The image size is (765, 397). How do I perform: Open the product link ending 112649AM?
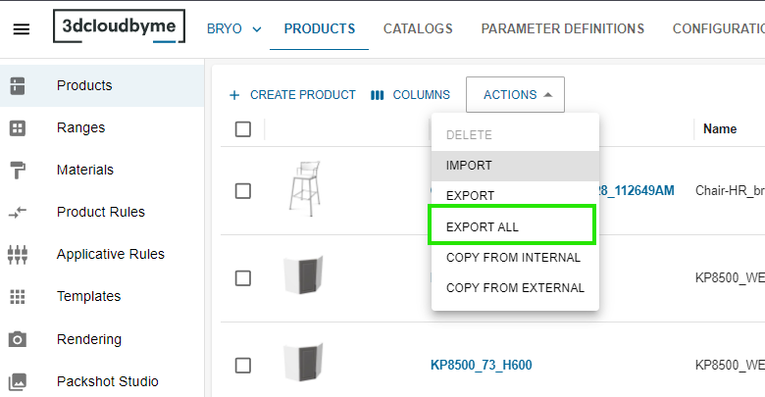pyautogui.click(x=637, y=191)
